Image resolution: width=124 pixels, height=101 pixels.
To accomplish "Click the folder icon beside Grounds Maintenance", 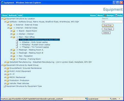I will tap(7, 68).
